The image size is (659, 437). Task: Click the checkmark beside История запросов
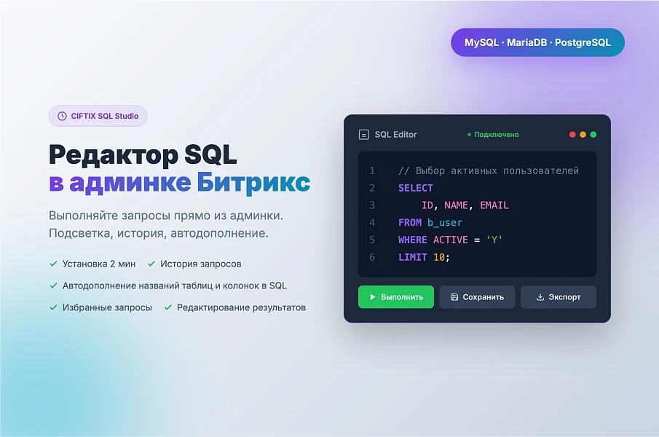tap(151, 264)
